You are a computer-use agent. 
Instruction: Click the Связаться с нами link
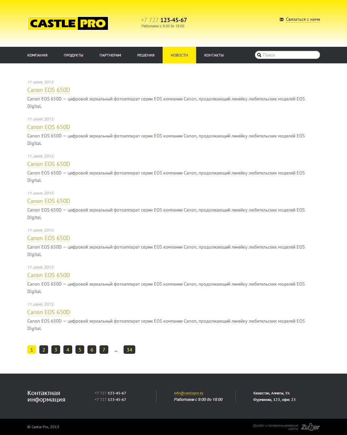(x=303, y=19)
